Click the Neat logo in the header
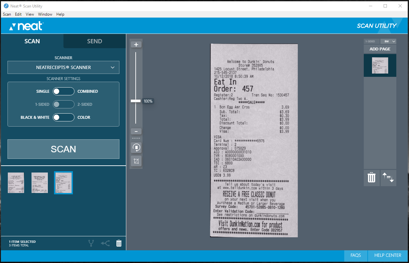The image size is (409, 263). [x=26, y=26]
